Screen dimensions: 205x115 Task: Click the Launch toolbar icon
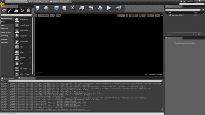point(119,8)
